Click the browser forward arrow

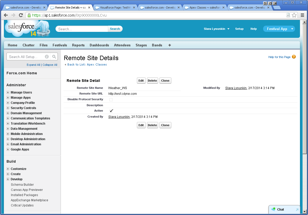(x=13, y=15)
